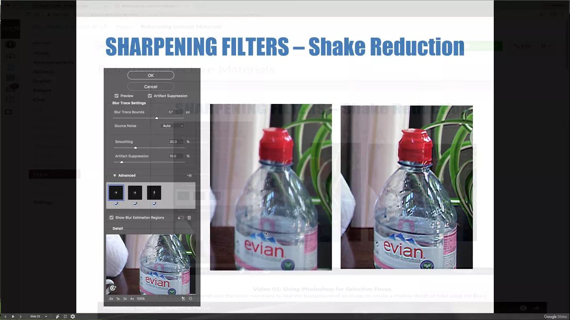Viewport: 570px width, 320px height.
Task: Open Grades in faded Canvas sidebar behind
Action: coord(42,81)
